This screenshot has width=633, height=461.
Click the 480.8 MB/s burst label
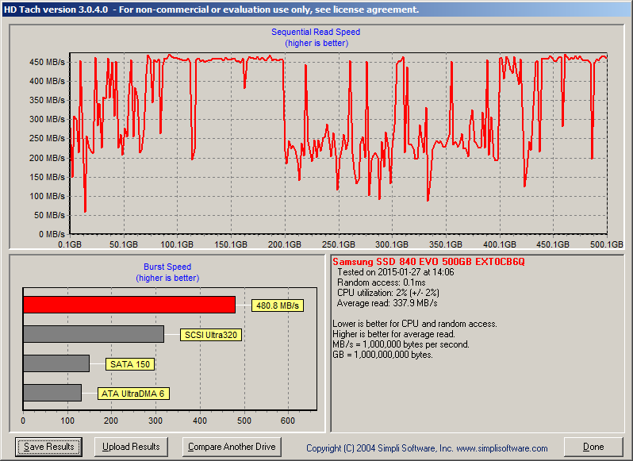(x=278, y=305)
